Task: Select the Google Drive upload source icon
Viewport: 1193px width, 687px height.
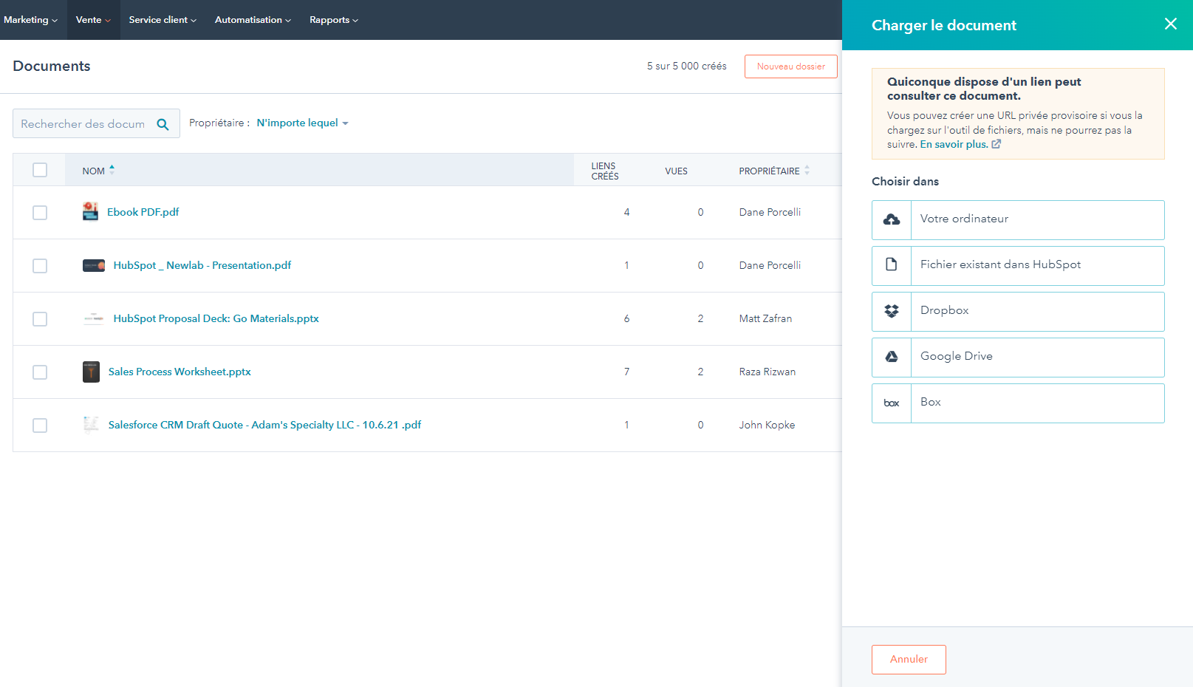Action: (892, 357)
